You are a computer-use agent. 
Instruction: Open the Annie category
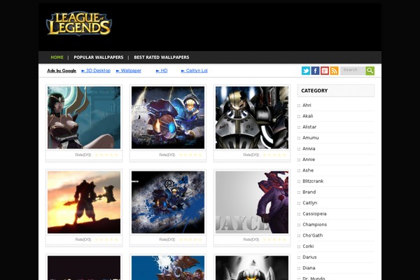[x=309, y=160]
